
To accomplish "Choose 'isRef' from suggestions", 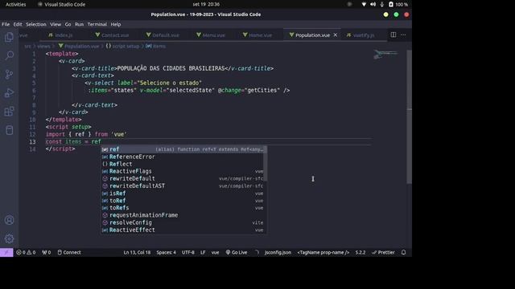I will pyautogui.click(x=183, y=193).
